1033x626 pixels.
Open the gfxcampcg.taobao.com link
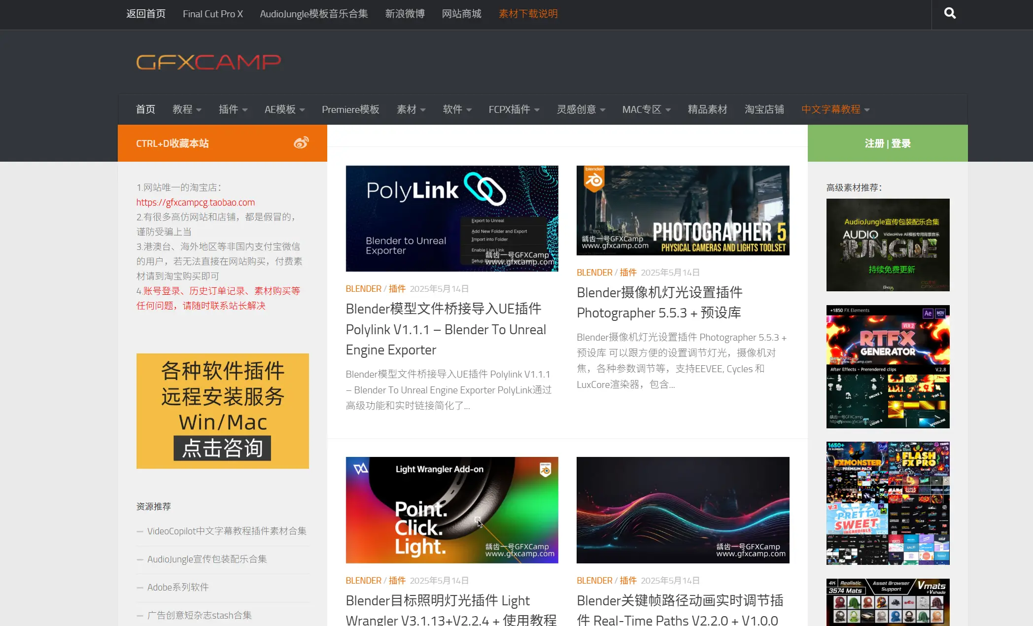click(x=195, y=202)
